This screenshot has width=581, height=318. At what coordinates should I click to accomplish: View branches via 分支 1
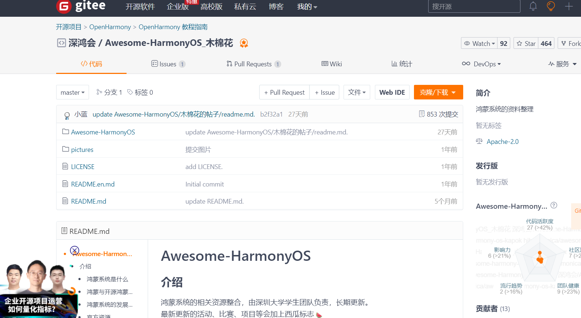109,93
